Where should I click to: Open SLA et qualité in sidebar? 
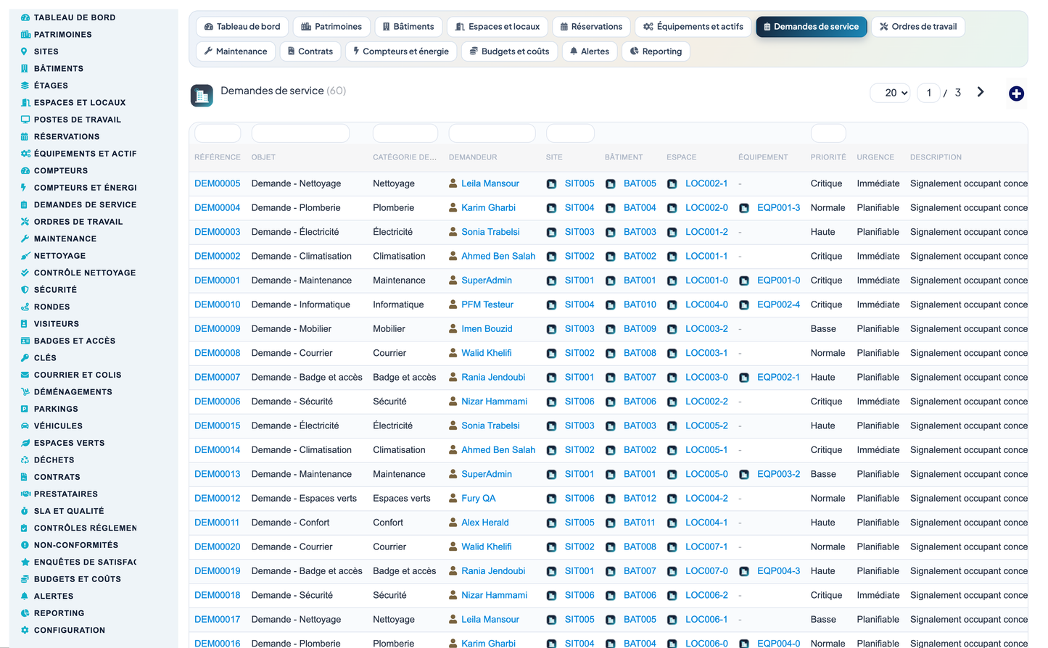[x=69, y=511]
